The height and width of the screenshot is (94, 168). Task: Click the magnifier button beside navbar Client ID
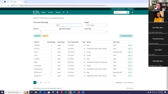pos(128,12)
